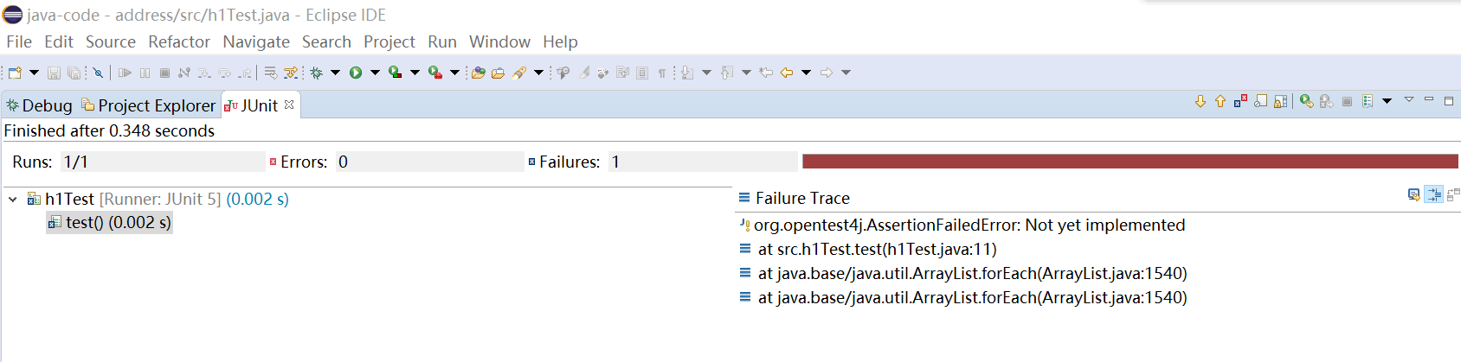Rerun the JUnit test

(x=1306, y=101)
